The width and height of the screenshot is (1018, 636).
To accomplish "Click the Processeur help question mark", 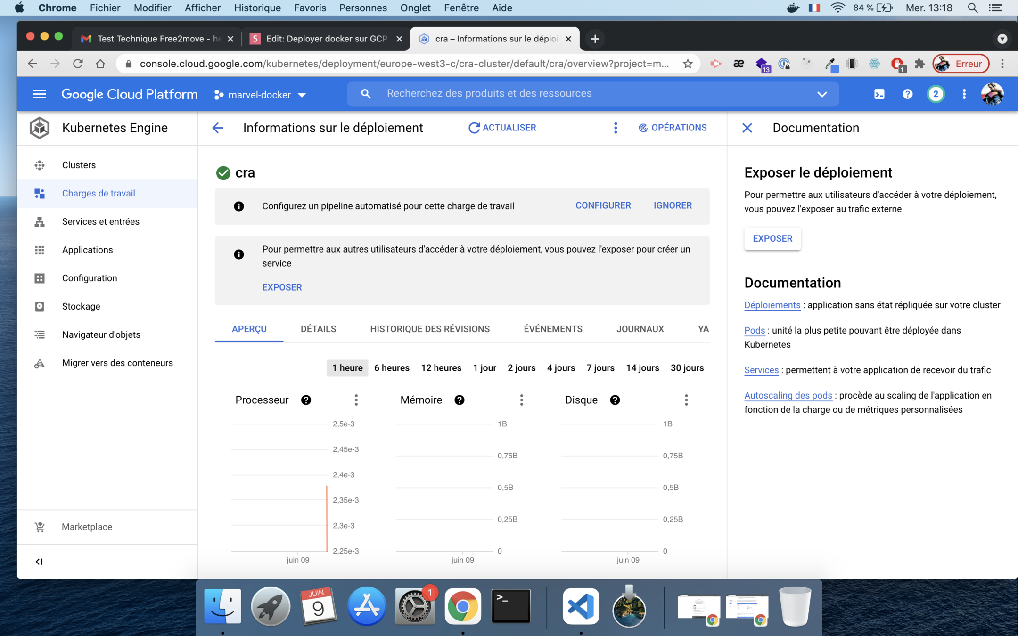I will [x=306, y=400].
